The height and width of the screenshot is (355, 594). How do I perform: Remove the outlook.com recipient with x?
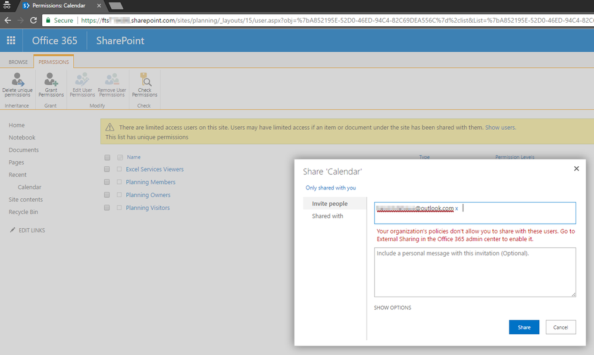click(457, 208)
